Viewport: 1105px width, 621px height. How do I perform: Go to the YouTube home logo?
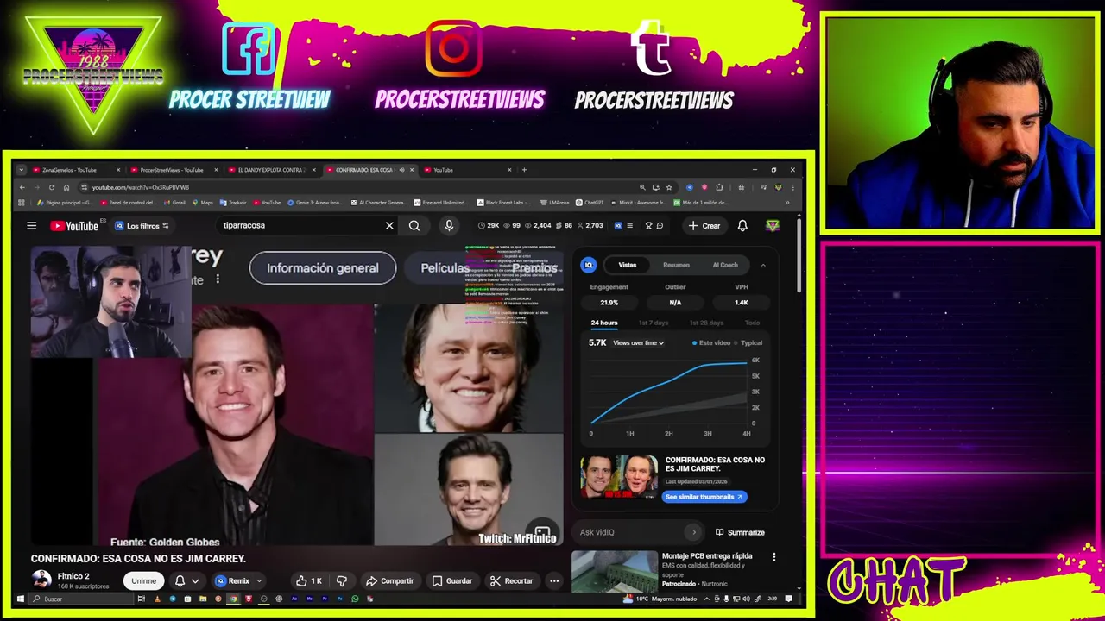coord(74,226)
